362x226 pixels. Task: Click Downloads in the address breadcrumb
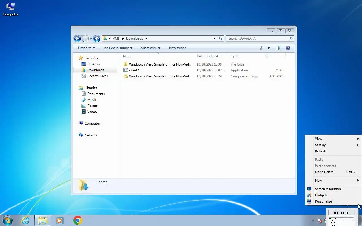click(134, 38)
